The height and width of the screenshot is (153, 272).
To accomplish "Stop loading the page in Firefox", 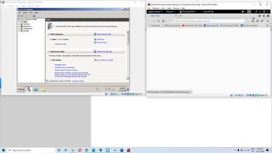I will pos(159,21).
